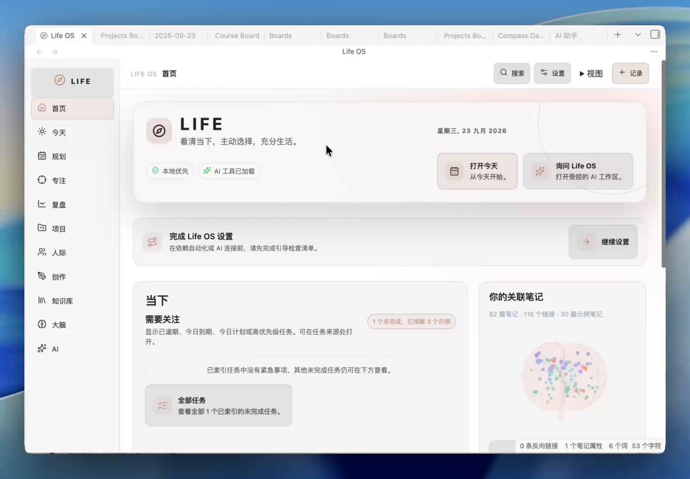Viewport: 690px width, 479px height.
Task: Click the 记录 add record button
Action: coord(630,74)
